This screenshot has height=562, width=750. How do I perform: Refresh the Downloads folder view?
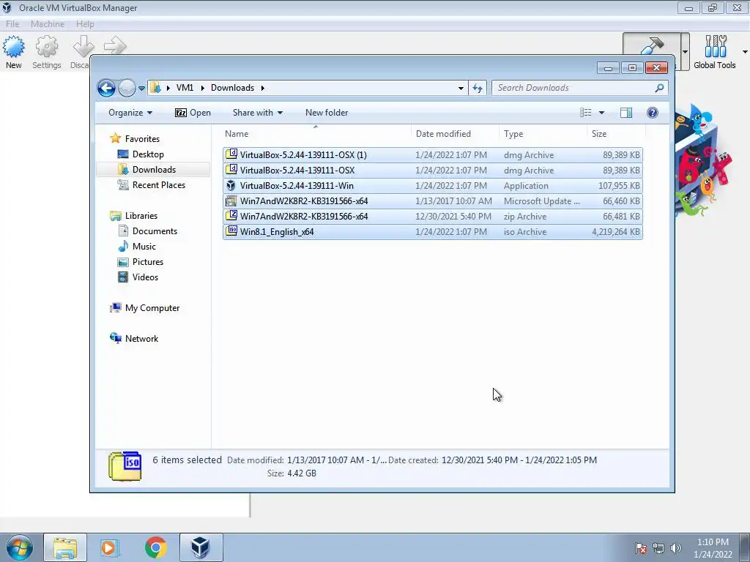click(478, 88)
